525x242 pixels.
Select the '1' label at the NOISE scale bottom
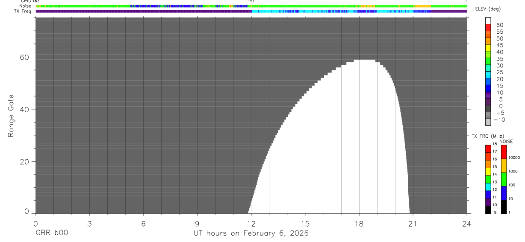tap(509, 212)
